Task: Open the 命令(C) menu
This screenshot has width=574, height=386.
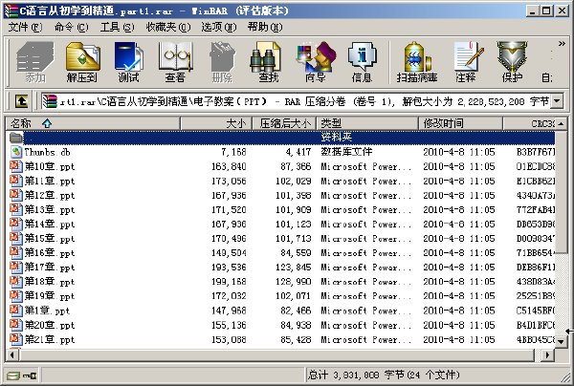Action: click(x=71, y=27)
